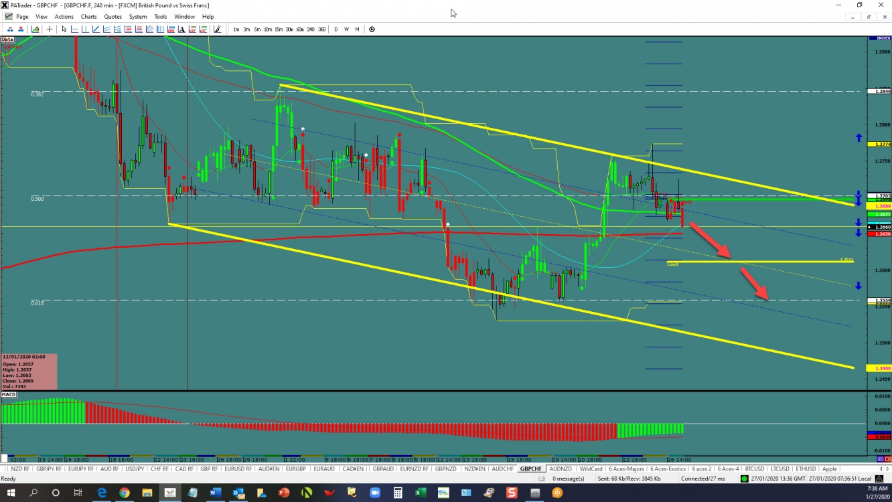Switch to the EURGBP page tab
This screenshot has width=892, height=502.
pyautogui.click(x=295, y=469)
